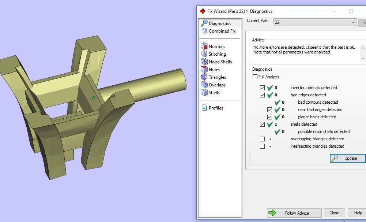Click the Update button
366x222 pixels.
coord(348,158)
